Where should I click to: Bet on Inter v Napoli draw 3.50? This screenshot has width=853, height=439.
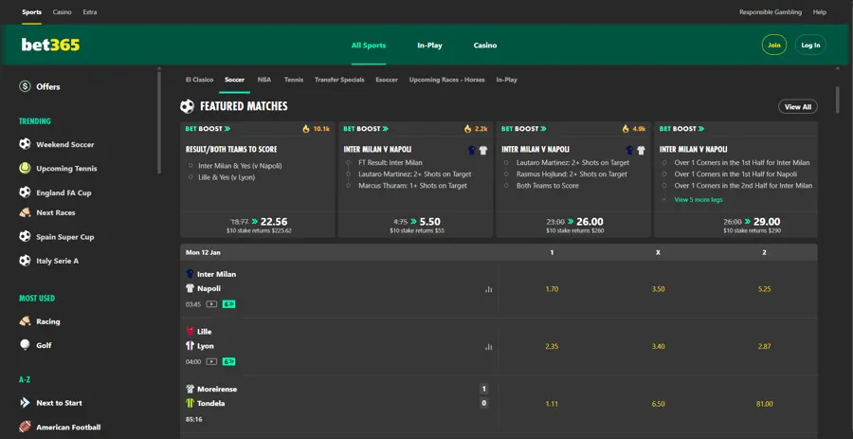click(659, 289)
